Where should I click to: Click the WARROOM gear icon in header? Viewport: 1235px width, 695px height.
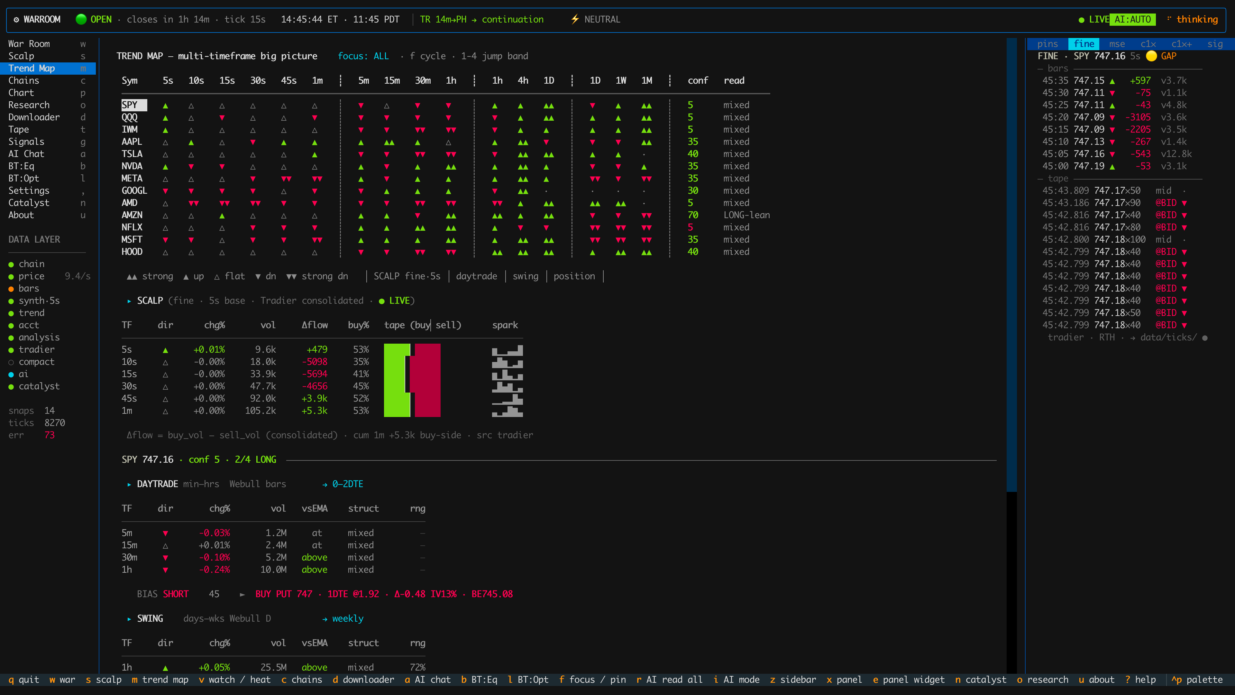tap(16, 20)
